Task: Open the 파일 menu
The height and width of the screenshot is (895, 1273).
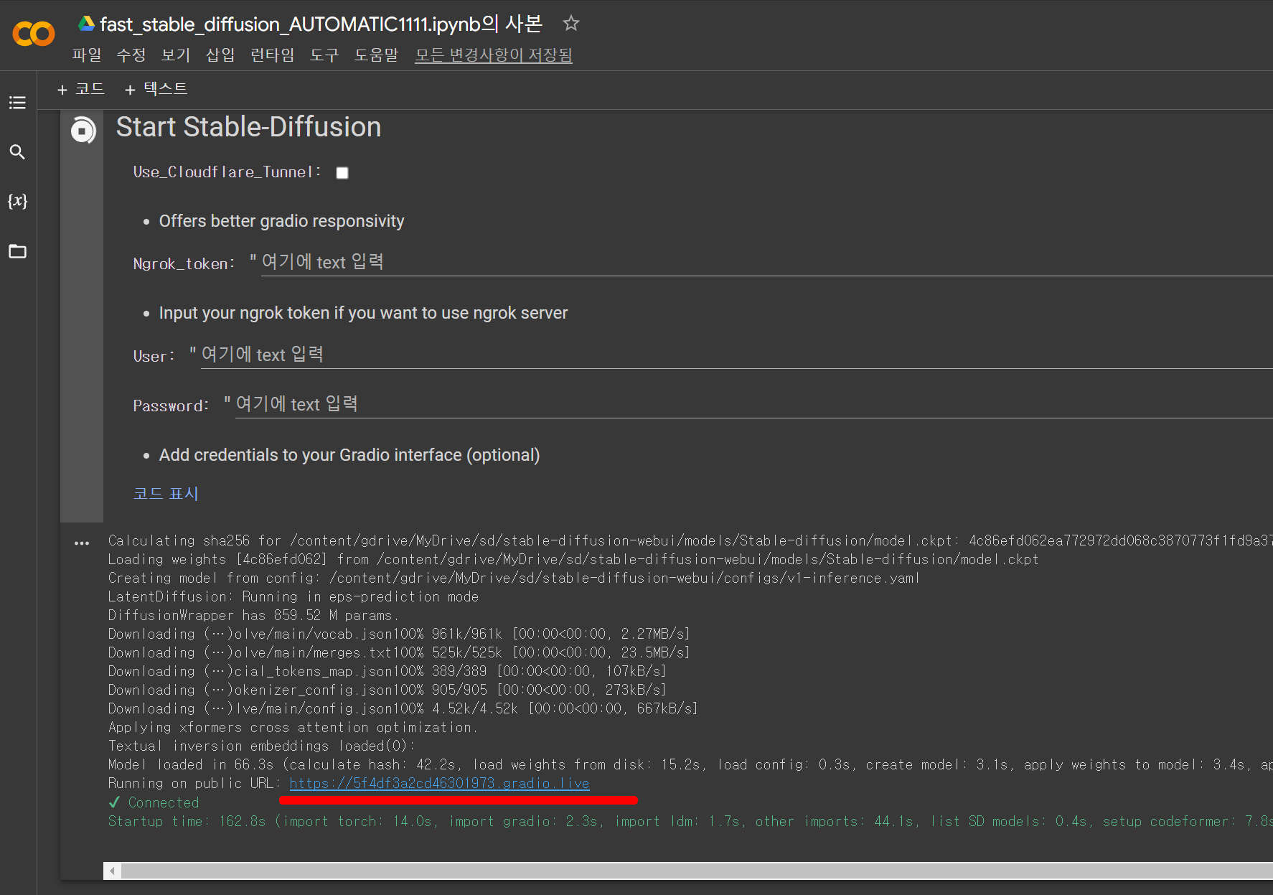Action: pyautogui.click(x=87, y=55)
